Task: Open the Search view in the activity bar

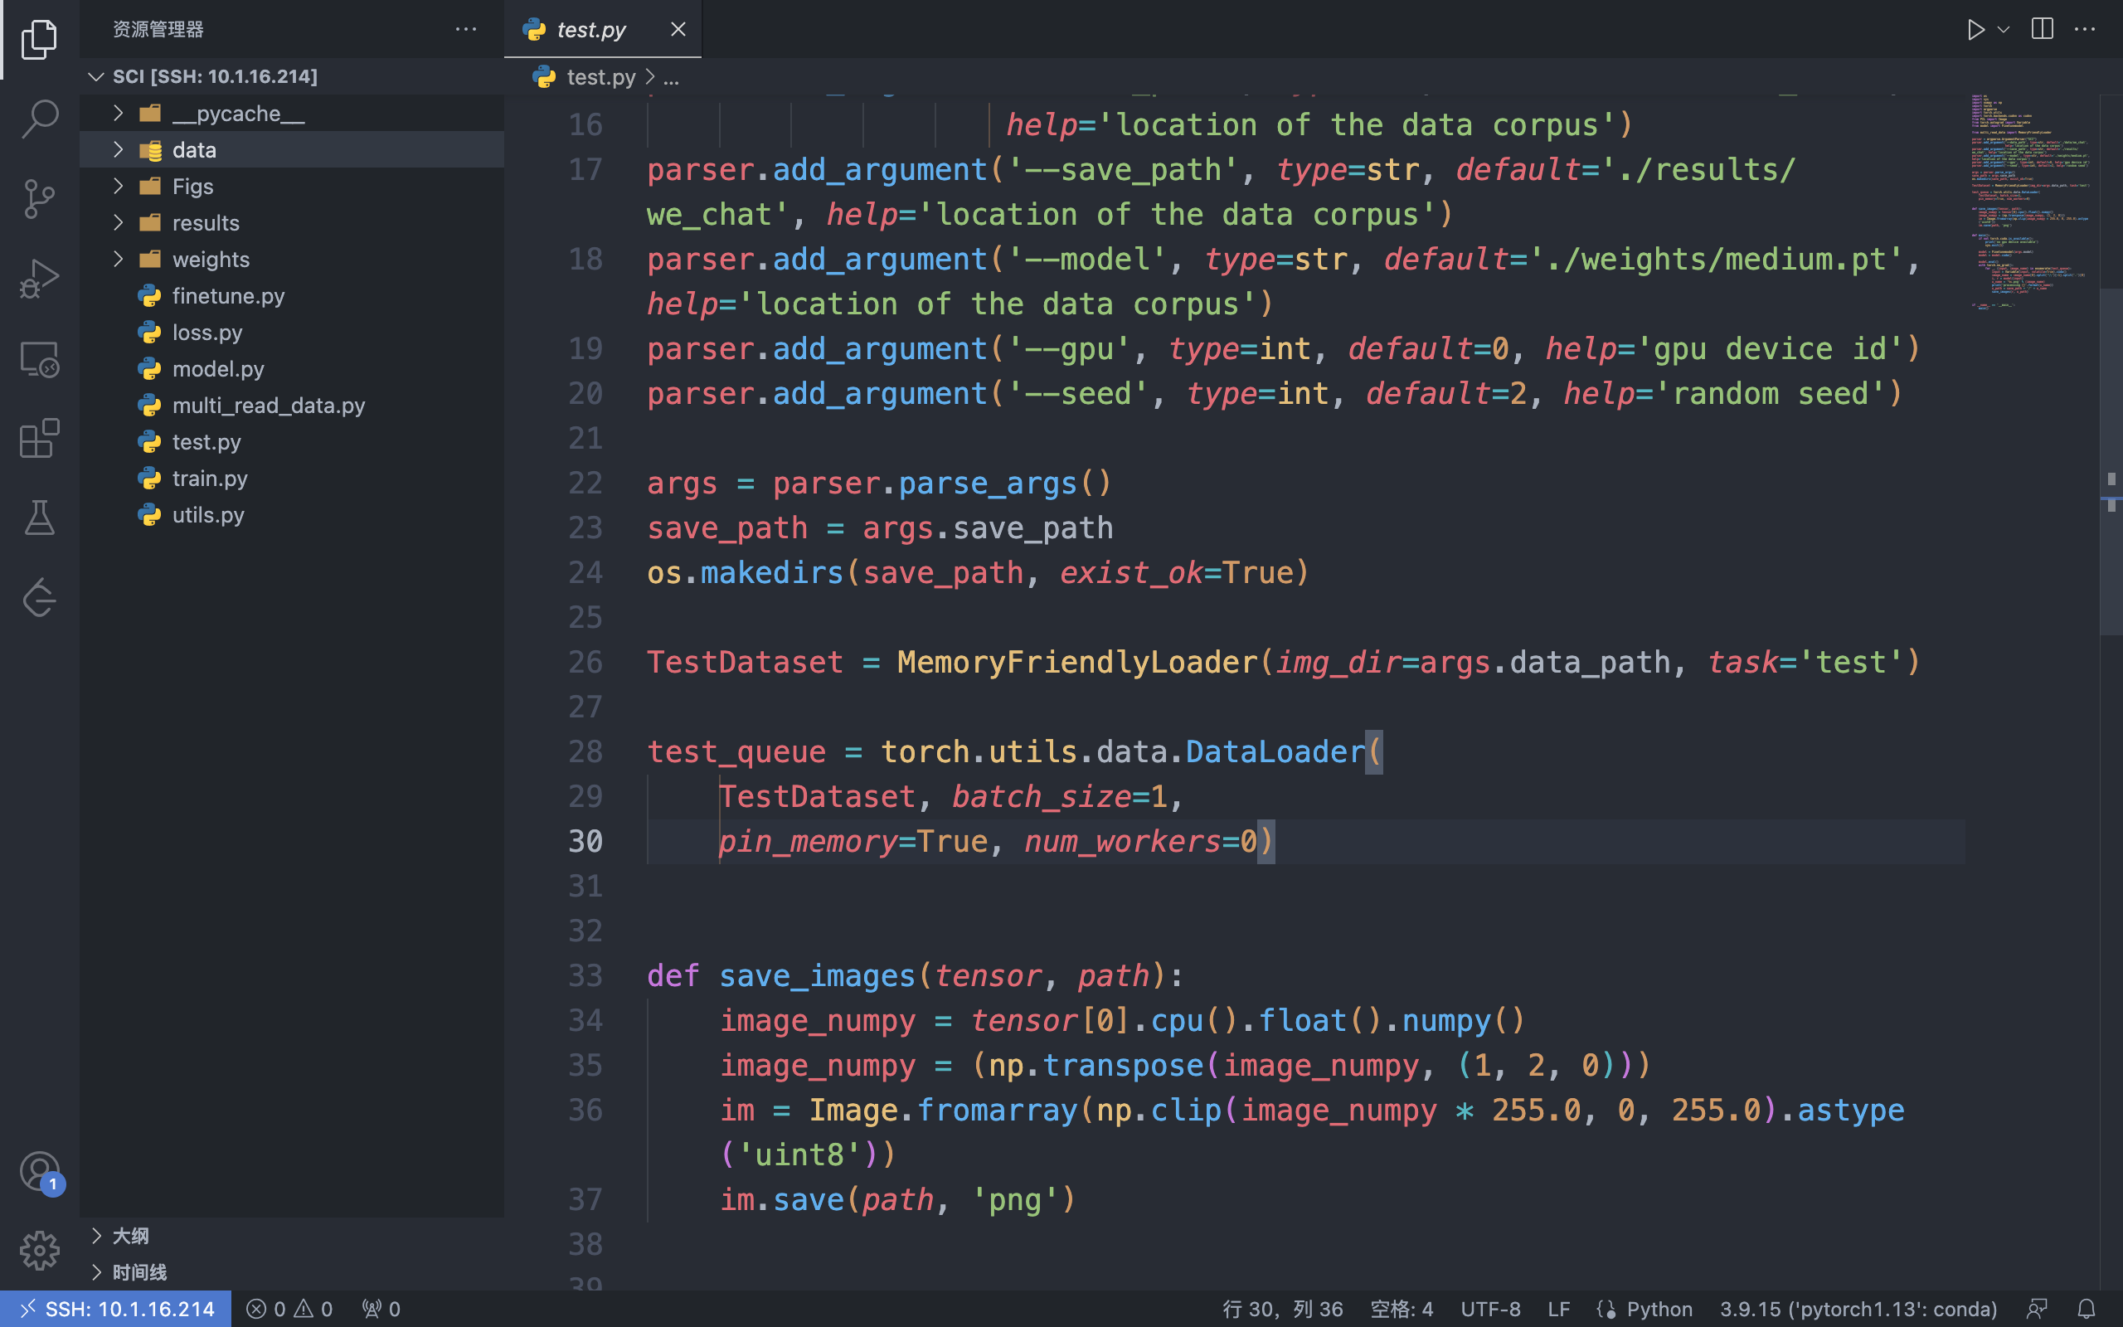Action: 40,119
